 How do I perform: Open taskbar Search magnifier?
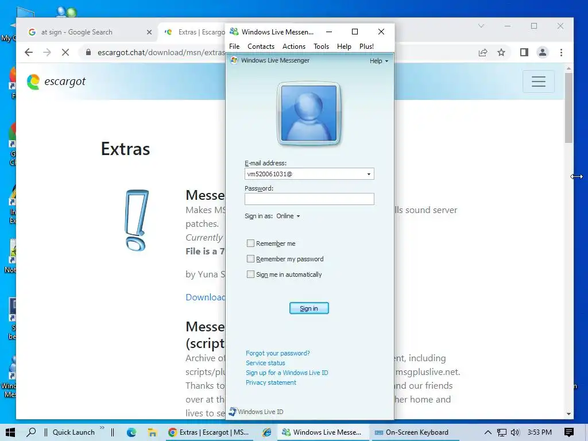point(31,432)
